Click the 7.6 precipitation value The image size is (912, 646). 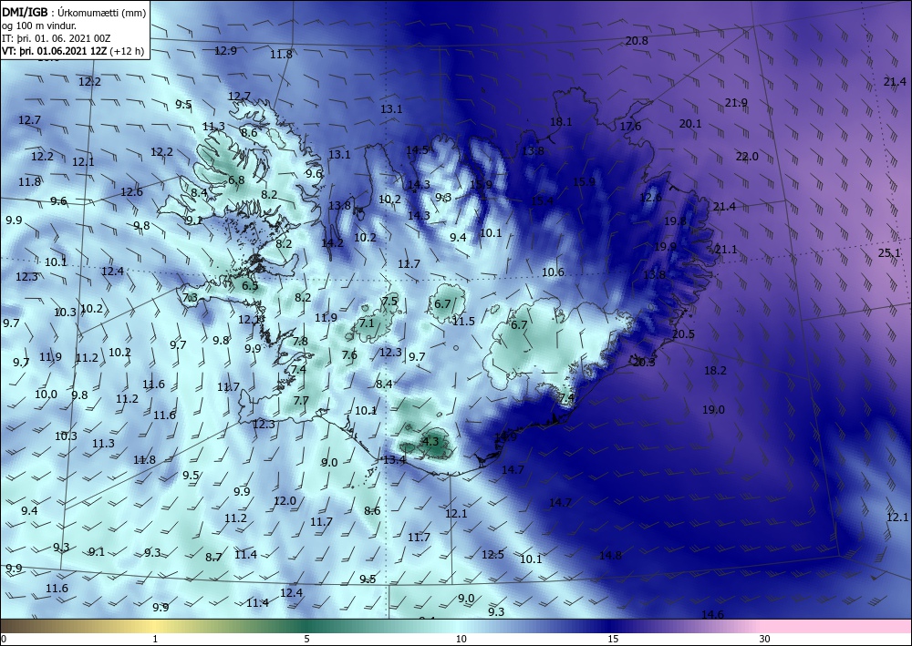(349, 355)
